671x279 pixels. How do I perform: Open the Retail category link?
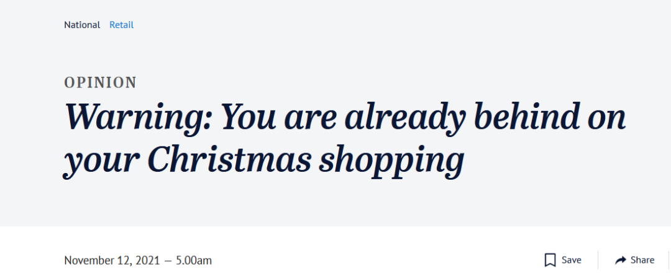coord(122,25)
